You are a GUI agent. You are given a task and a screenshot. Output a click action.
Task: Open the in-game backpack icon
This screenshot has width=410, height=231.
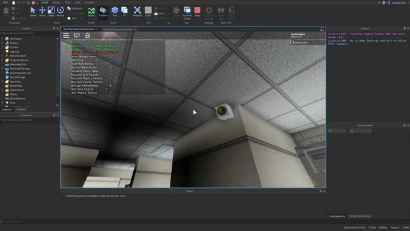coord(87,35)
